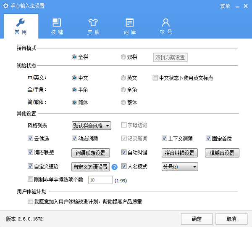Toggle the 自动纠错 checkbox
Image resolution: width=252 pixels, height=227 pixels.
pos(124,152)
